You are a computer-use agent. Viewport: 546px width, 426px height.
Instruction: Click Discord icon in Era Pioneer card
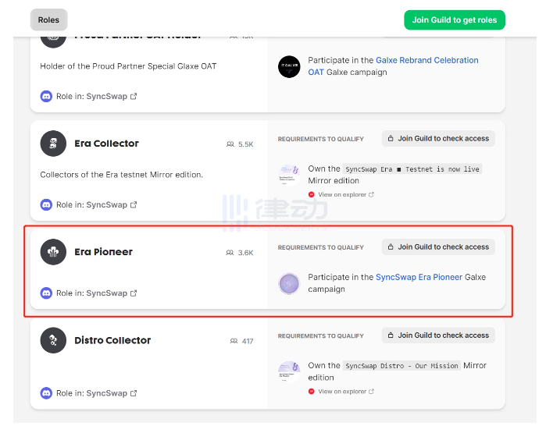point(46,293)
